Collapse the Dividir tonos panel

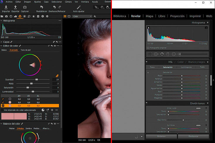pyautogui.click(x=208, y=103)
